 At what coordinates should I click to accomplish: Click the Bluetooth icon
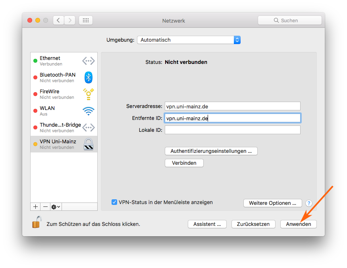[x=89, y=77]
